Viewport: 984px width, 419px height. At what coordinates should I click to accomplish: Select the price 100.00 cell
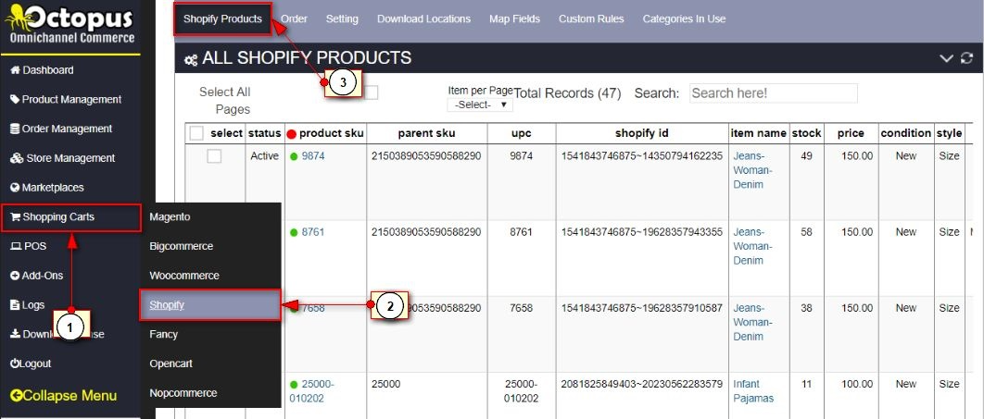857,384
